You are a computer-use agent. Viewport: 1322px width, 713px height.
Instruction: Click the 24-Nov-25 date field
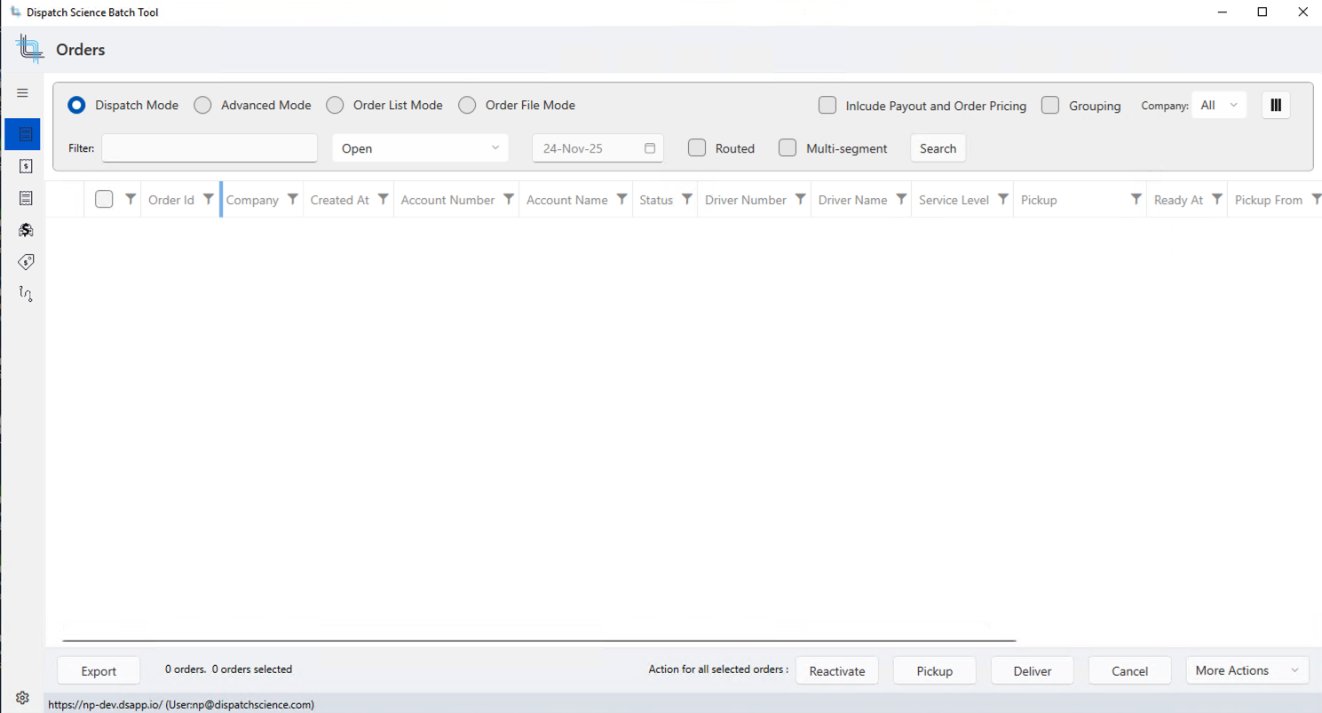click(598, 148)
